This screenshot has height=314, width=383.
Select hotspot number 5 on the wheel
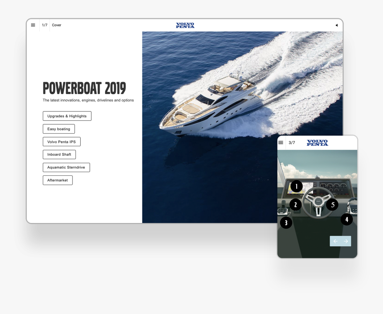pos(332,204)
